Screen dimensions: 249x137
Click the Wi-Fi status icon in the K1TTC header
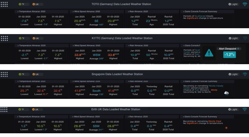[x=245, y=38]
